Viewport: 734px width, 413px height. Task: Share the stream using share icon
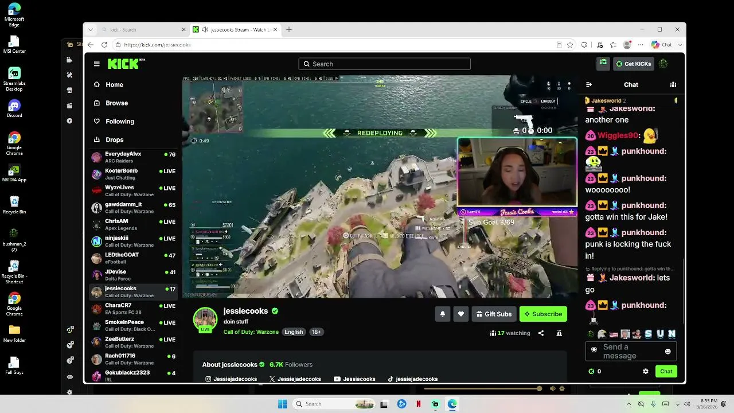coord(541,333)
